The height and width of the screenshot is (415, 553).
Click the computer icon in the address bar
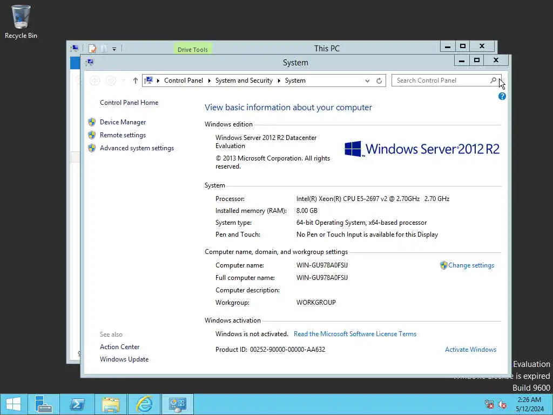(149, 81)
